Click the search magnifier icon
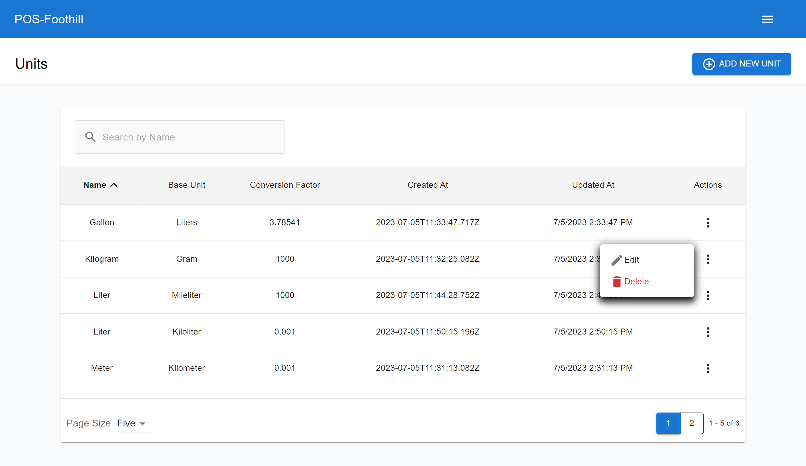Screen dimensions: 806x466 [91, 137]
